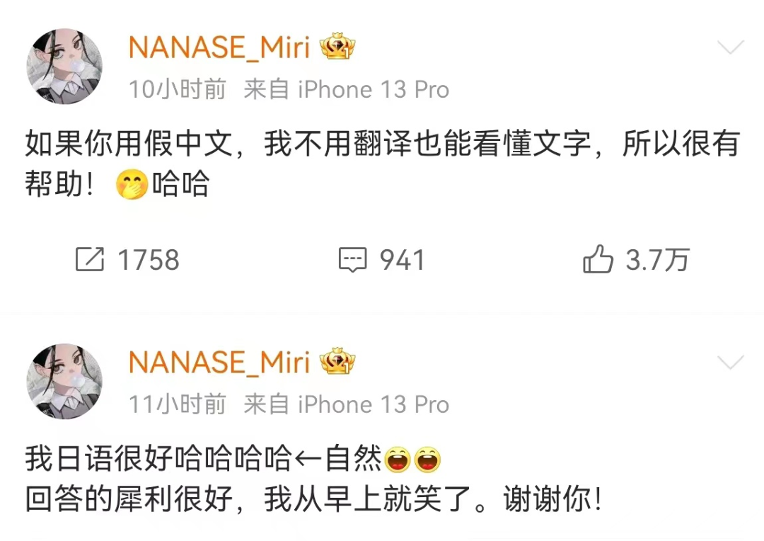764x541 pixels.
Task: Tap covering-mouth emoji in first post
Action: (132, 185)
